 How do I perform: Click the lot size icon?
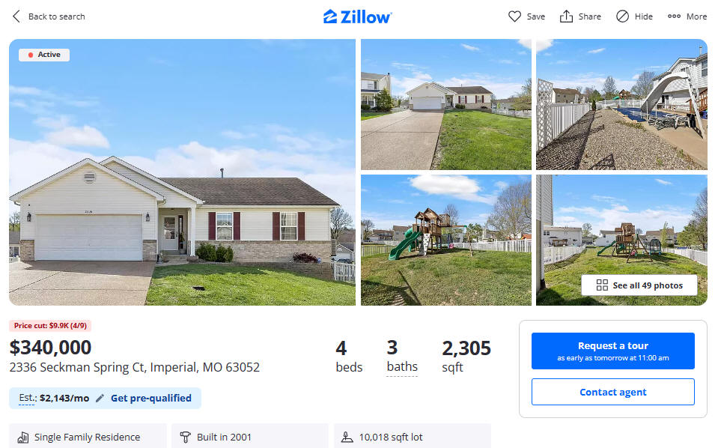click(347, 437)
